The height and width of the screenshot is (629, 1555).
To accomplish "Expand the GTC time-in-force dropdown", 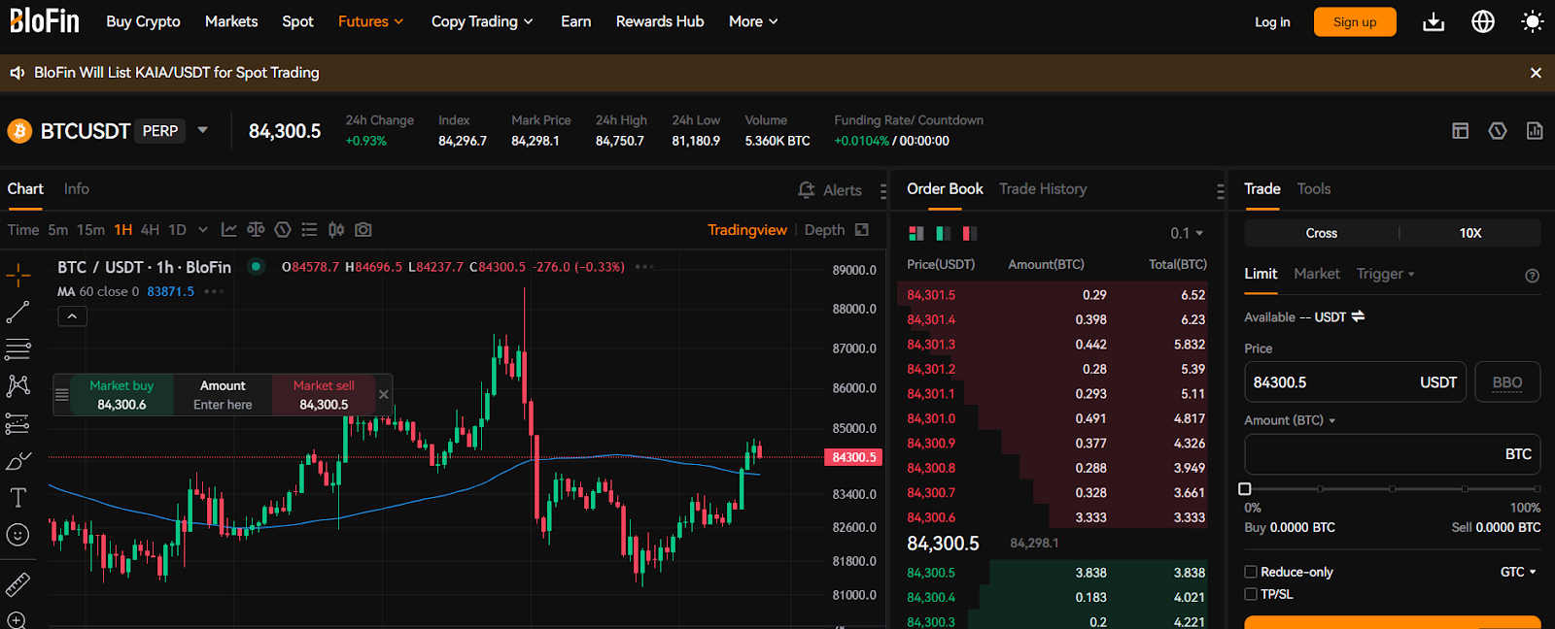I will pyautogui.click(x=1518, y=572).
